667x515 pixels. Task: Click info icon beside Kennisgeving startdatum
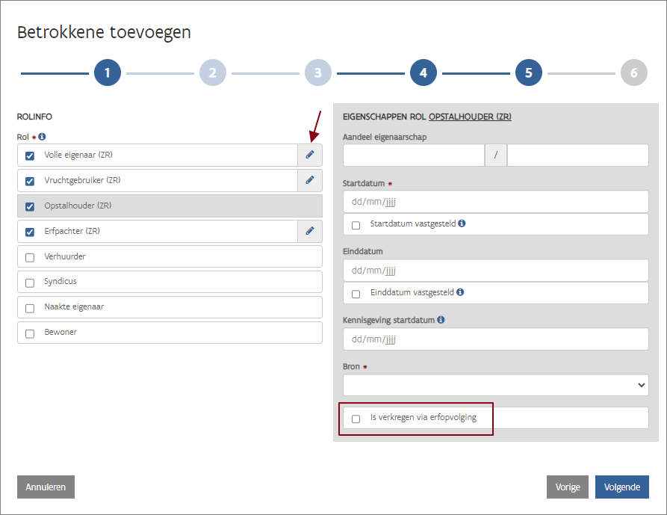pyautogui.click(x=441, y=320)
